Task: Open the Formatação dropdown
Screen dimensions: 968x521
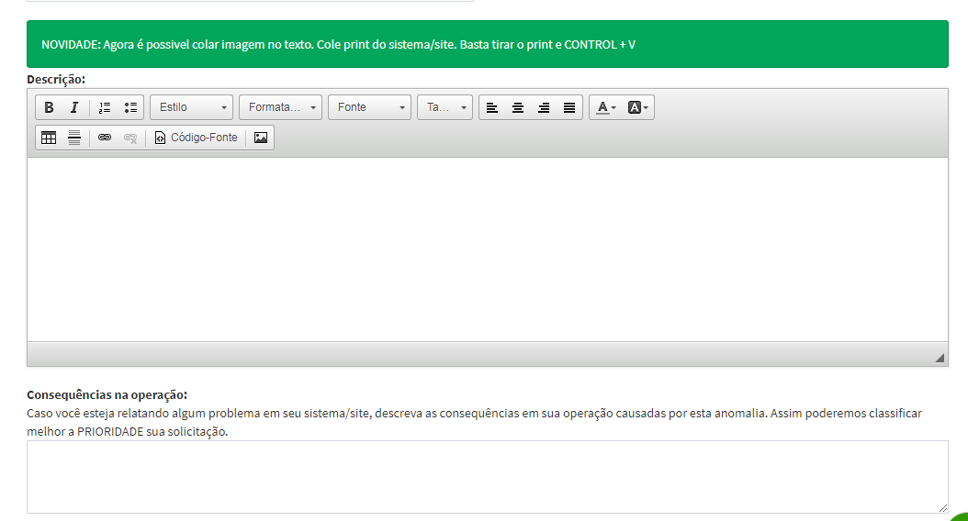Action: pos(280,107)
